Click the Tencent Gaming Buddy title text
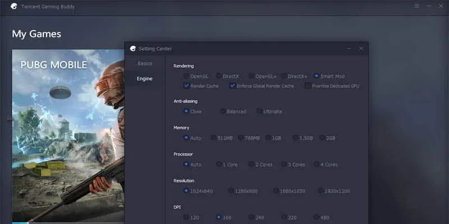The image size is (449, 224). coord(48,7)
